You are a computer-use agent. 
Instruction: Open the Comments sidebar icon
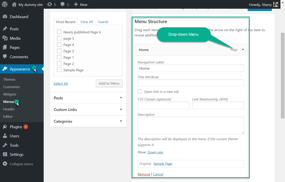[x=5, y=57]
